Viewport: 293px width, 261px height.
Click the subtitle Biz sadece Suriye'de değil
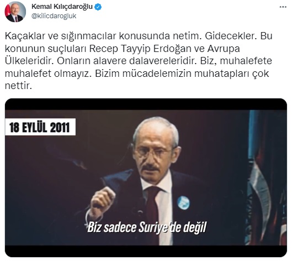[x=147, y=227]
